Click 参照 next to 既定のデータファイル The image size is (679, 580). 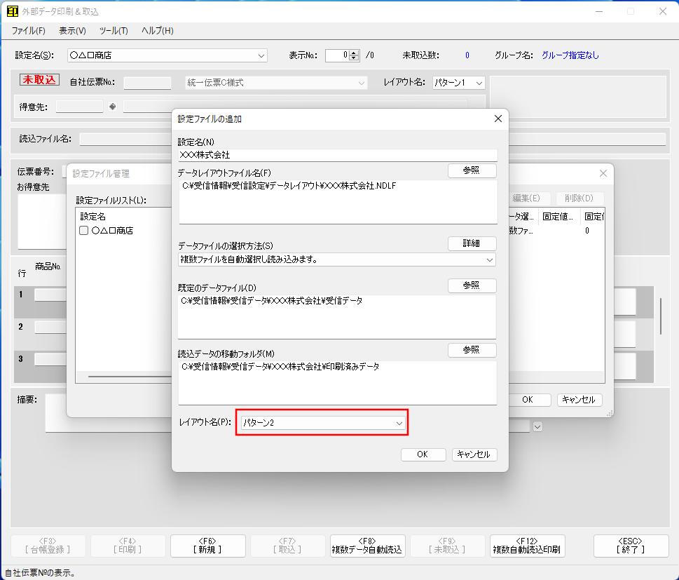click(472, 285)
